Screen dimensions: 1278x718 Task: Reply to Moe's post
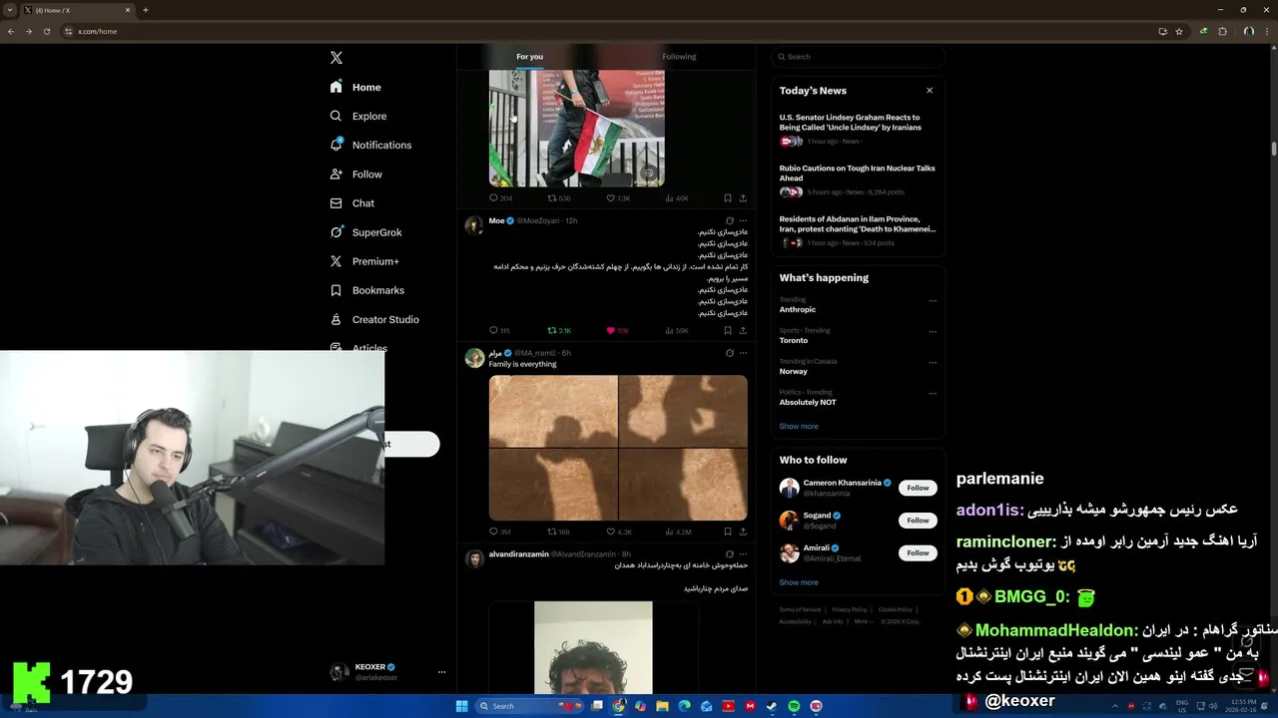tap(499, 330)
